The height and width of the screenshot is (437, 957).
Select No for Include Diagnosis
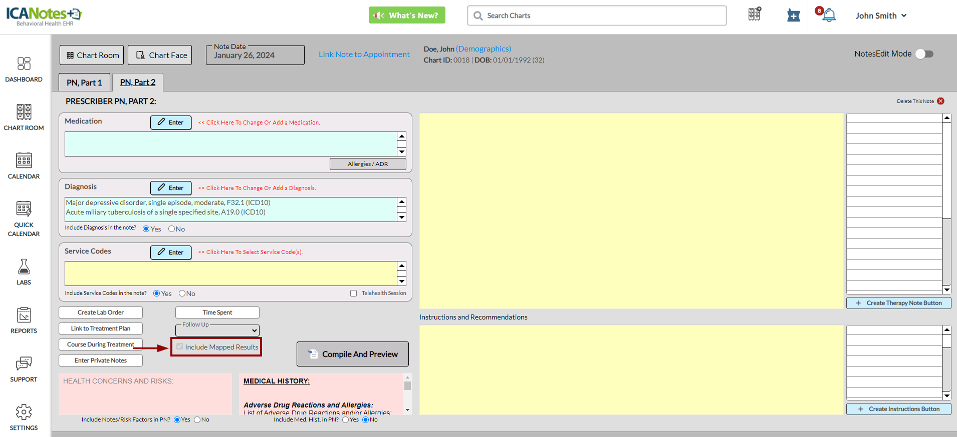(172, 229)
